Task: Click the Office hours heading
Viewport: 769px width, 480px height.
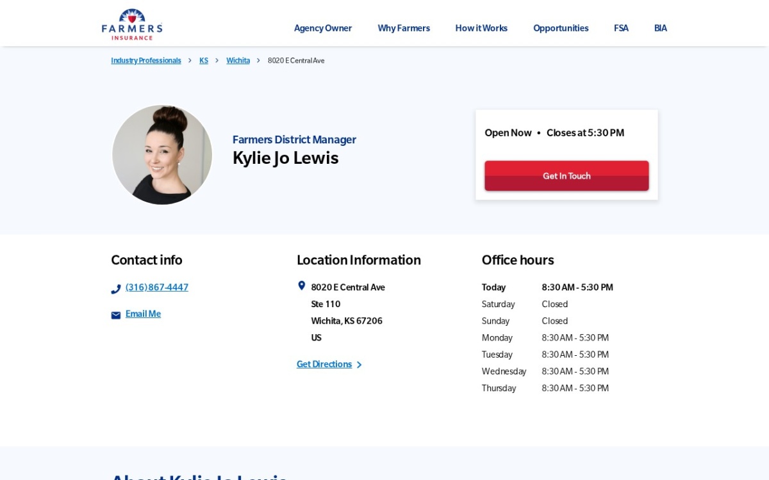Action: click(x=518, y=260)
